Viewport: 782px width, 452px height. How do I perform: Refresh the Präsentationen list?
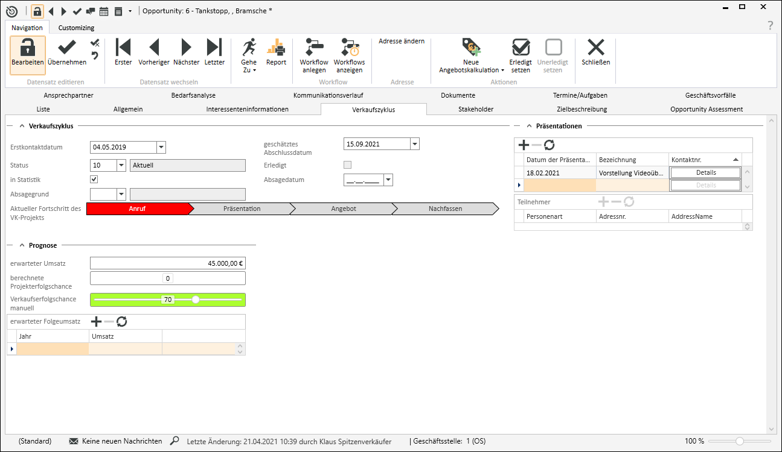pyautogui.click(x=549, y=145)
